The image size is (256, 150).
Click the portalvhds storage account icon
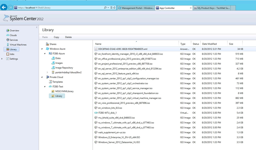pyautogui.click(x=53, y=72)
